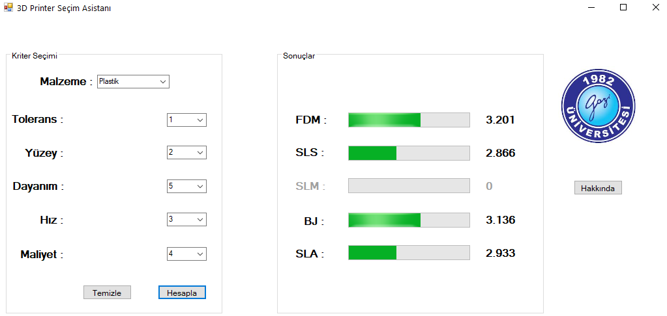Click the Malzeme label text

click(63, 82)
